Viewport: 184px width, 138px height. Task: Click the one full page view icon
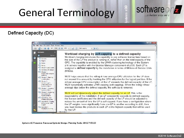[76, 48]
